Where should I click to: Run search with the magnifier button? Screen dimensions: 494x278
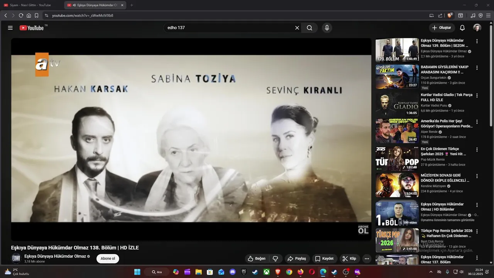tap(310, 28)
